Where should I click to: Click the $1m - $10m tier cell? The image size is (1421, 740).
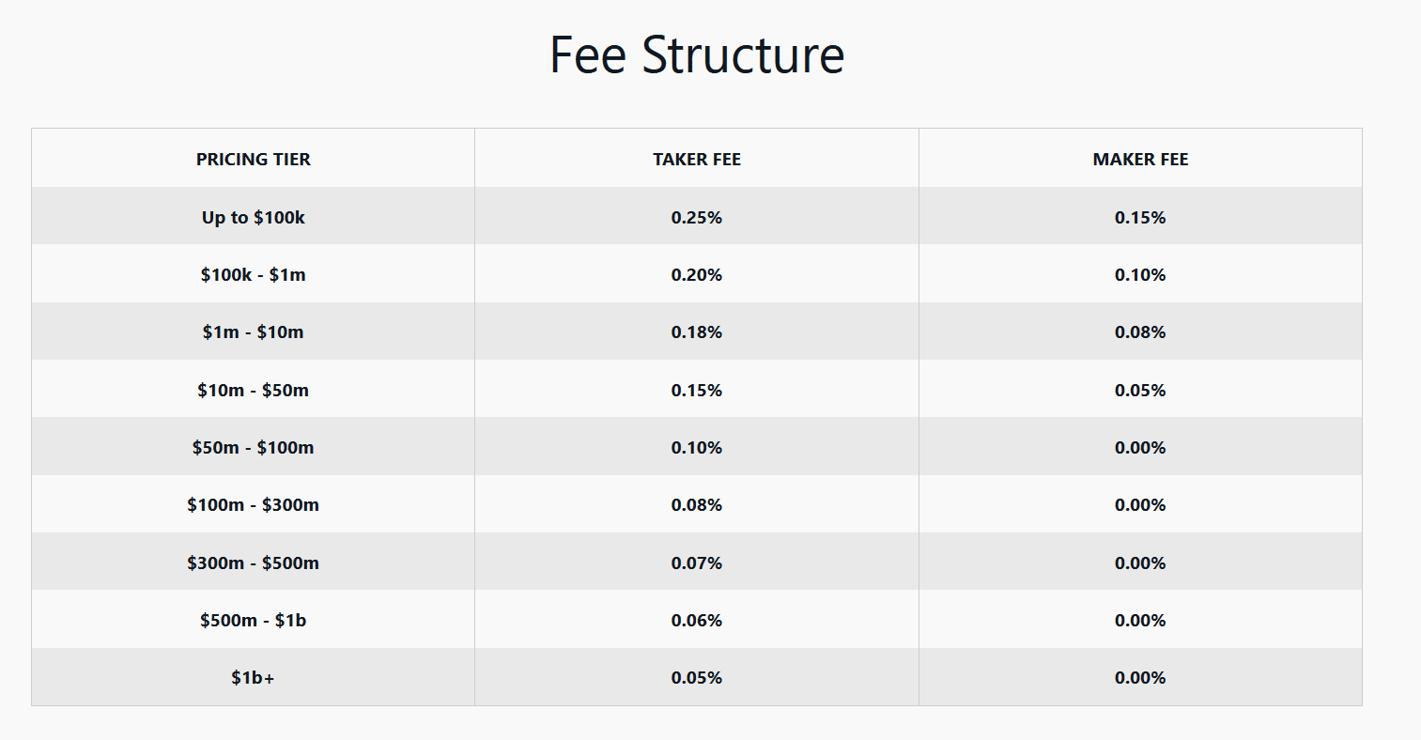(254, 331)
